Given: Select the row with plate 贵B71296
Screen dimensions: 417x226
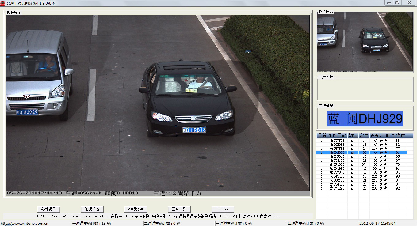Looking at the screenshot, I should click(x=337, y=188).
